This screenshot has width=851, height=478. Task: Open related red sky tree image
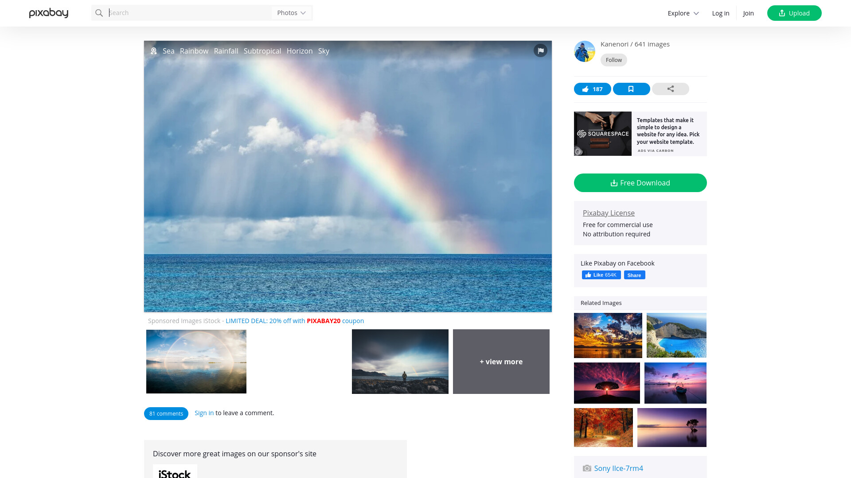coord(607,383)
